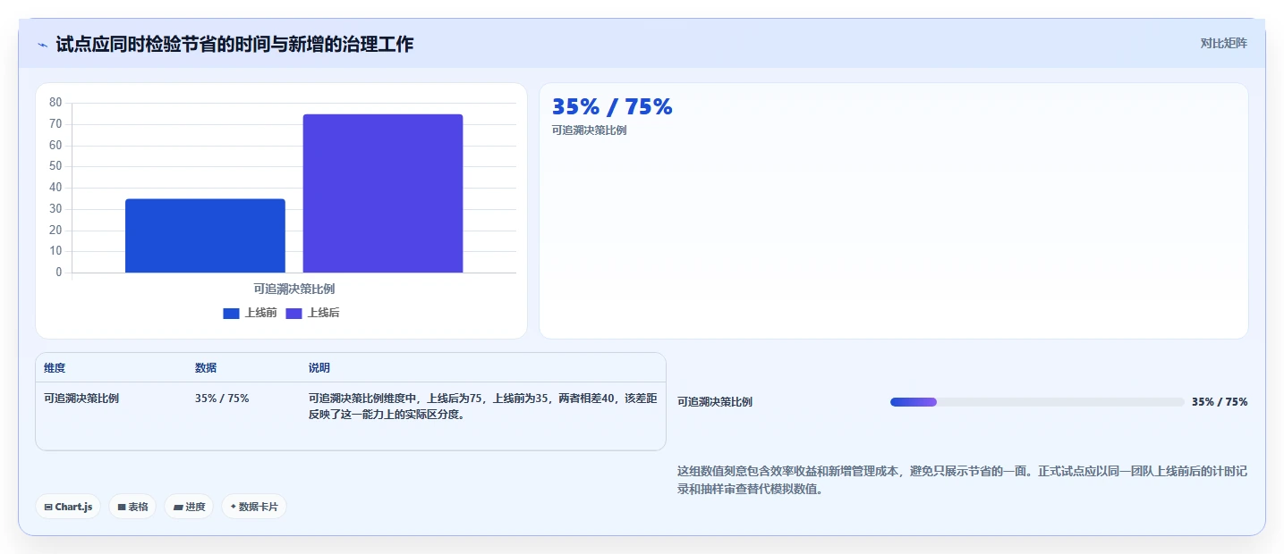Click the table description starting 可追溯决策比例维度中

point(483,407)
